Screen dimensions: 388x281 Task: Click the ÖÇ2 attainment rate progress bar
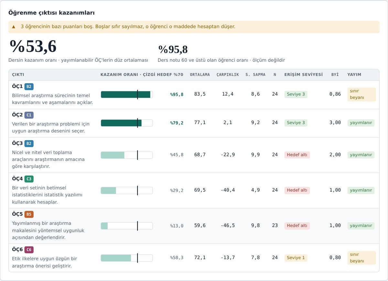tap(127, 123)
